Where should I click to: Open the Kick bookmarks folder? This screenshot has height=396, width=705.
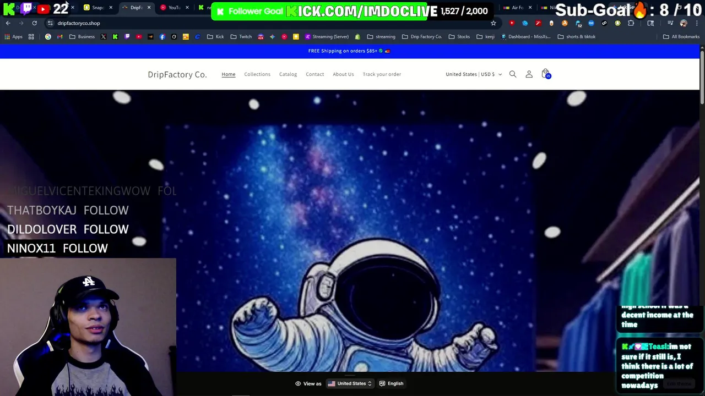tap(215, 37)
